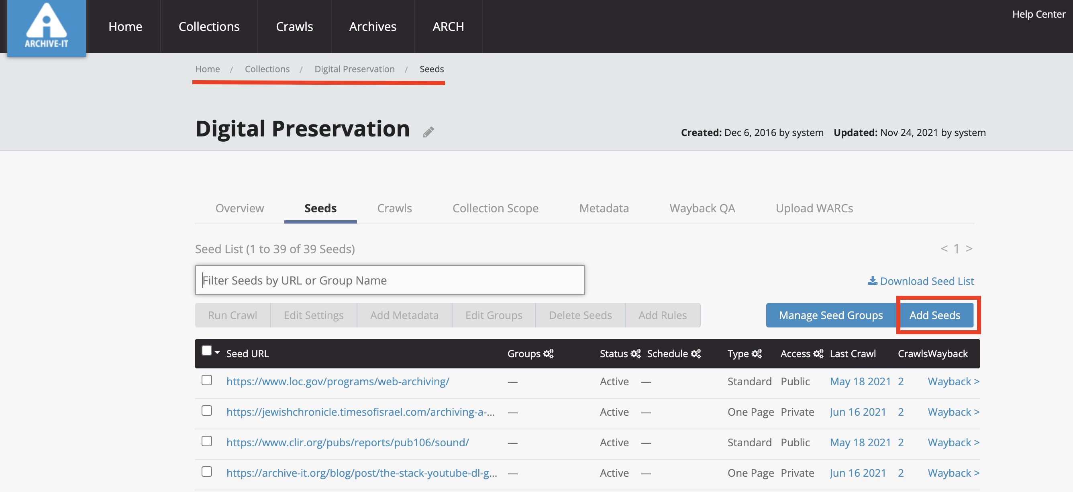This screenshot has height=492, width=1073.
Task: Open Crawls in top navigation bar
Action: coord(294,26)
